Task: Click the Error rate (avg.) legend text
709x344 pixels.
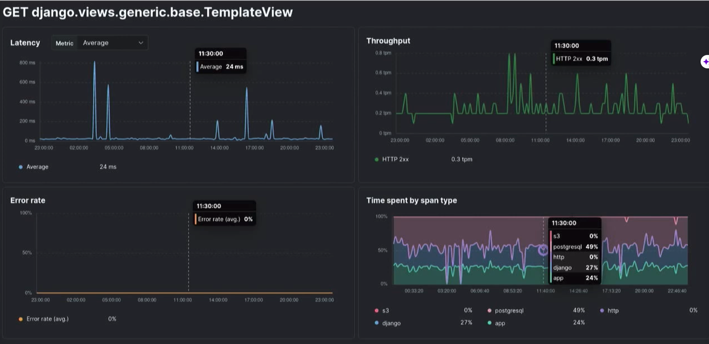Action: click(x=47, y=319)
